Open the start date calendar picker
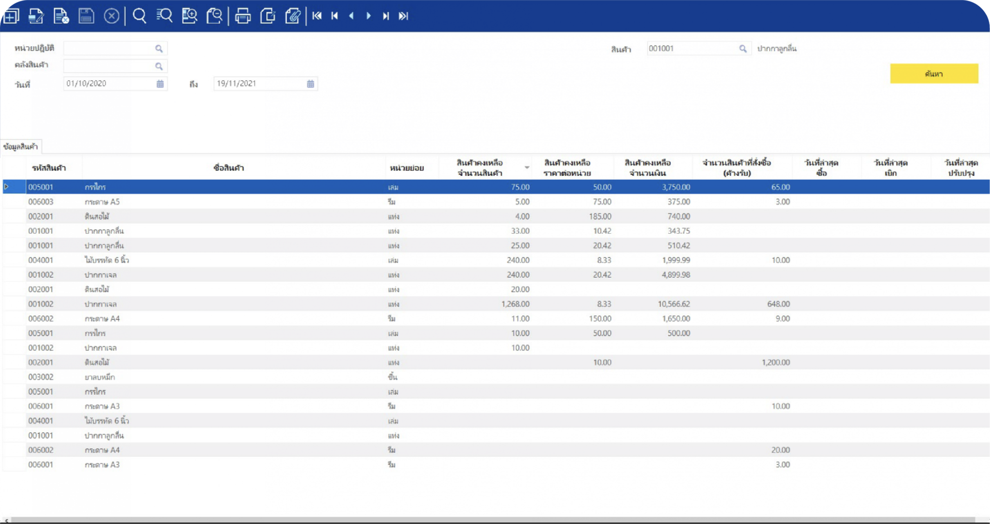 click(160, 84)
